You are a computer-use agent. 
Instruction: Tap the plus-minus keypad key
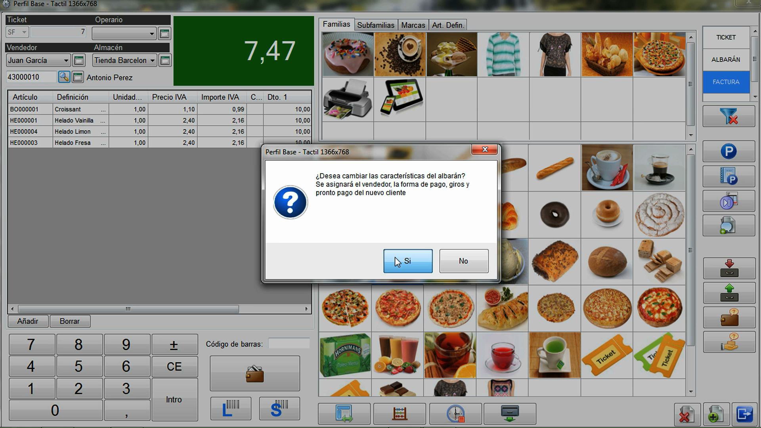coord(174,344)
